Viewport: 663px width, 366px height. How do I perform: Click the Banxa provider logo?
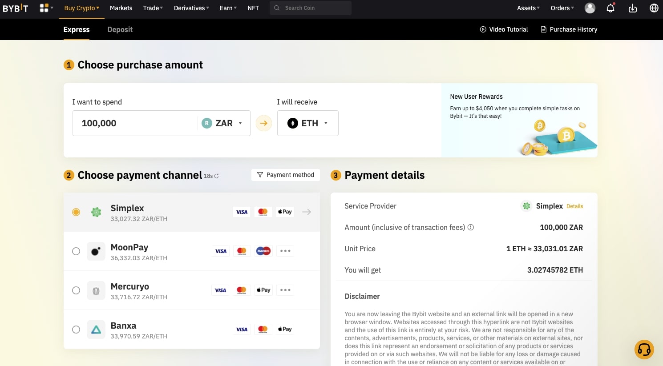pos(96,330)
